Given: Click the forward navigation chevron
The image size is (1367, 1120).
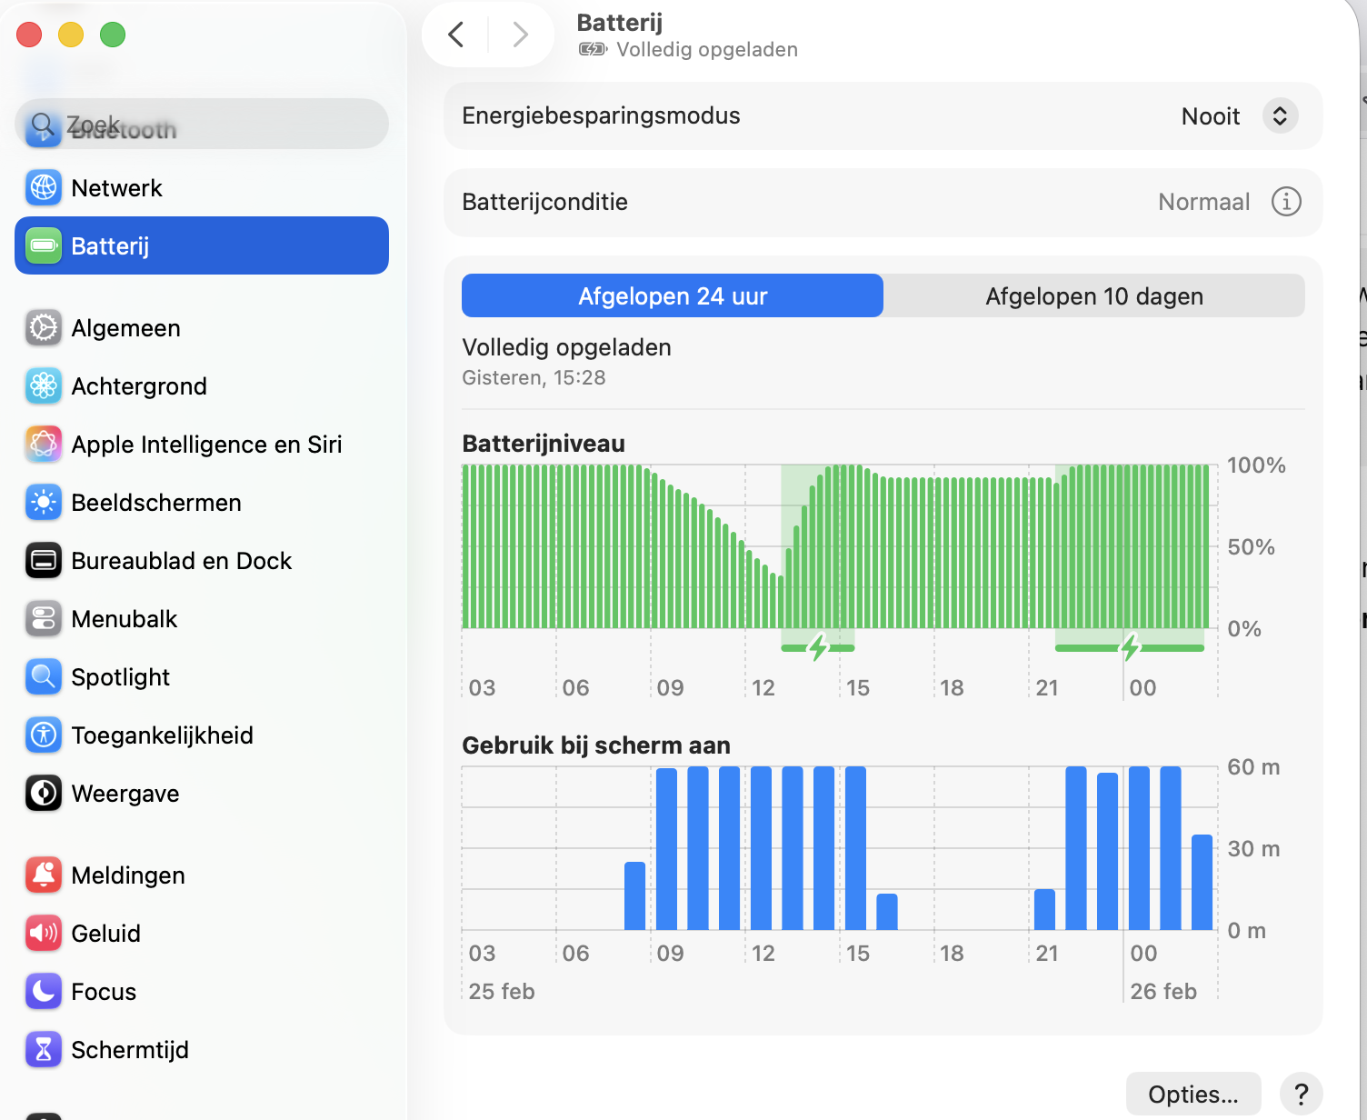Looking at the screenshot, I should pyautogui.click(x=520, y=34).
